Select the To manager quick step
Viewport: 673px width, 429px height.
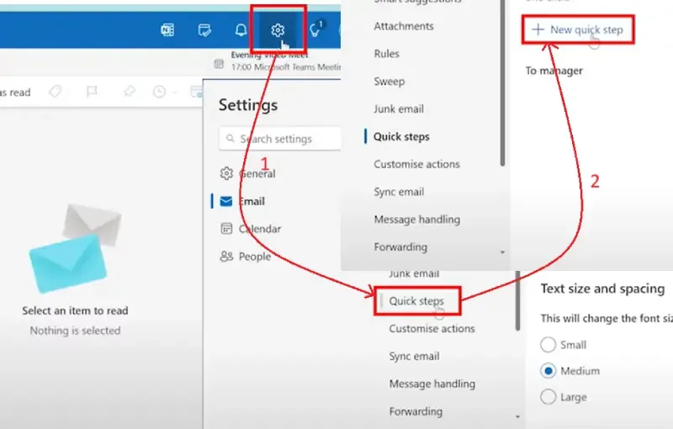point(554,71)
